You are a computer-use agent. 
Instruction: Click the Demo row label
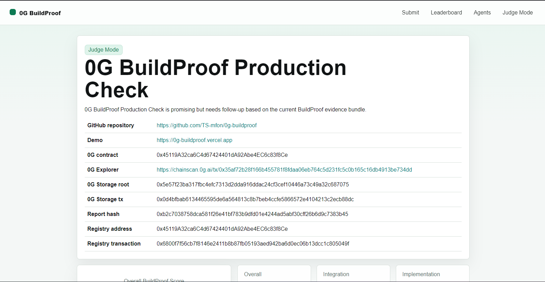[95, 140]
